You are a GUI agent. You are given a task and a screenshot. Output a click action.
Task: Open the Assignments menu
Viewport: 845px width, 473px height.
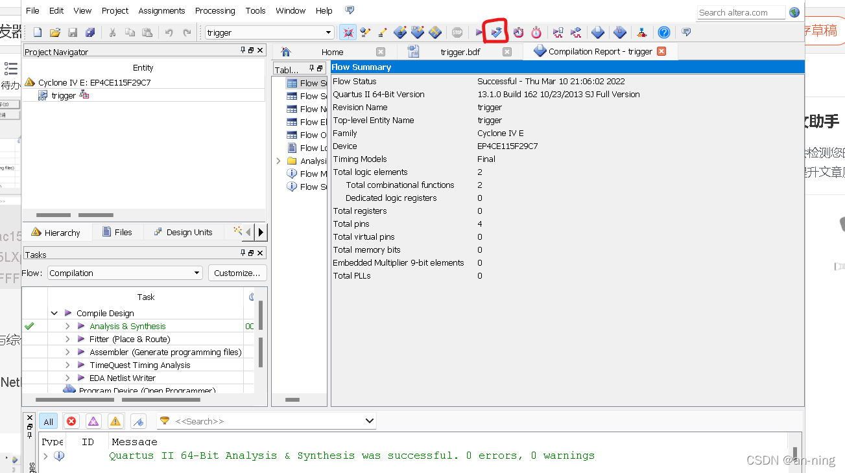coord(161,10)
